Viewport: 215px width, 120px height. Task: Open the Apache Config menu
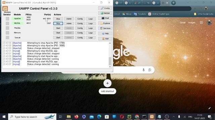(x=80, y=19)
